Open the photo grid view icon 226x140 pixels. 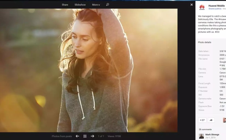pos(85,136)
